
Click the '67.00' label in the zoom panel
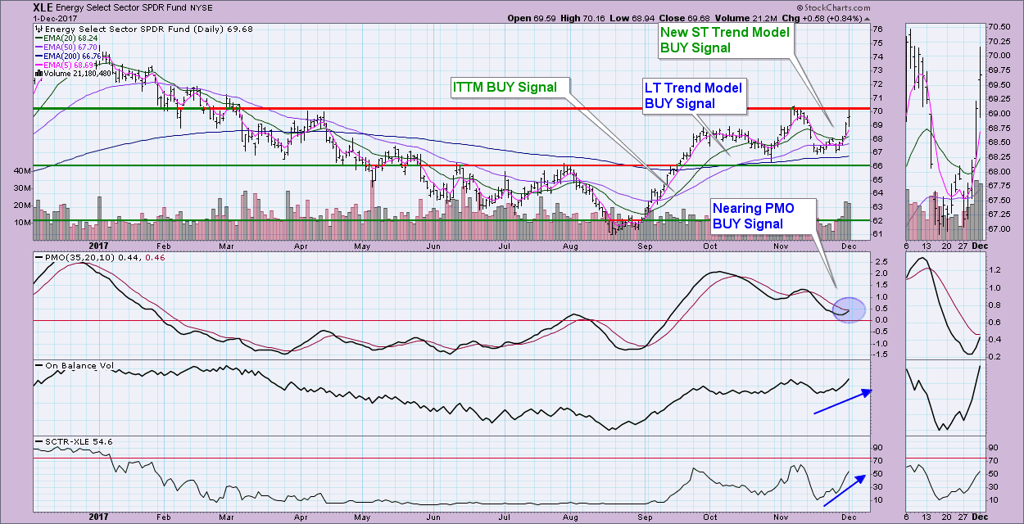pos(1000,229)
